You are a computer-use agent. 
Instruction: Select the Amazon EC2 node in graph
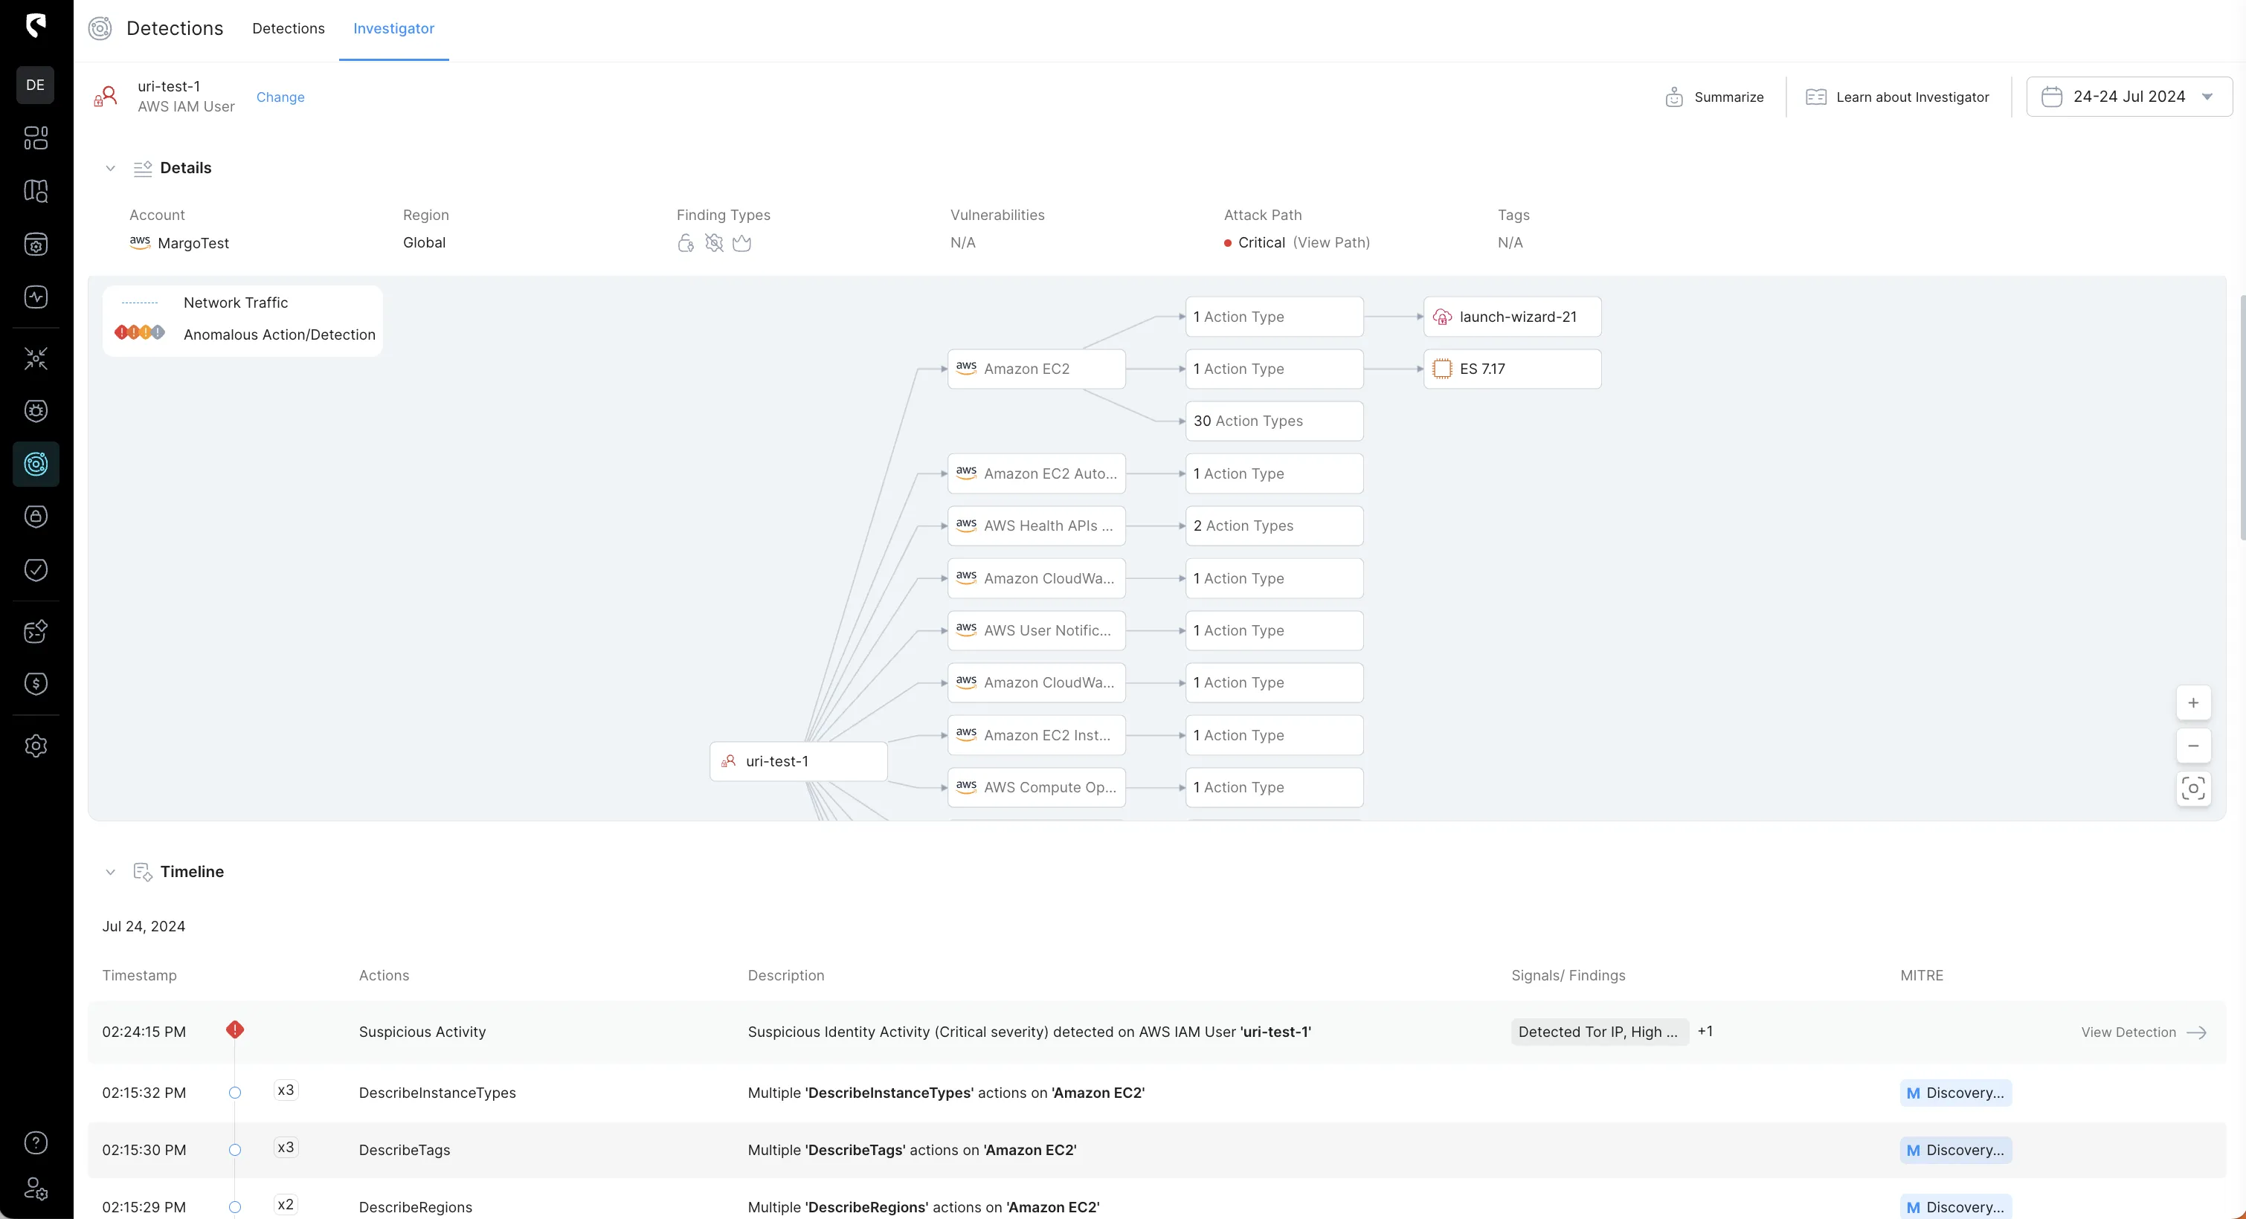click(x=1037, y=369)
